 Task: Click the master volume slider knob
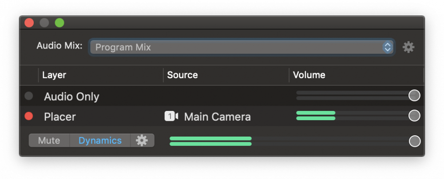coord(415,141)
